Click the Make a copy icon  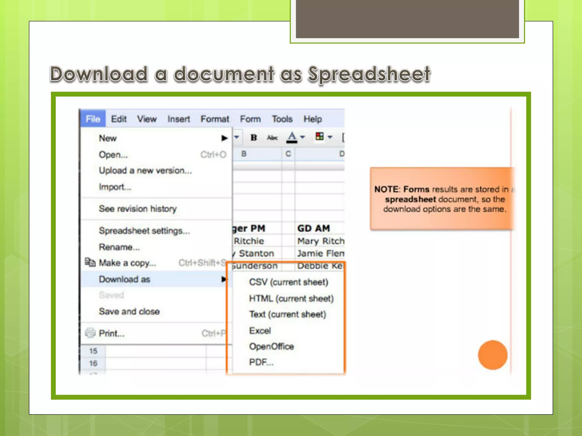(x=90, y=263)
